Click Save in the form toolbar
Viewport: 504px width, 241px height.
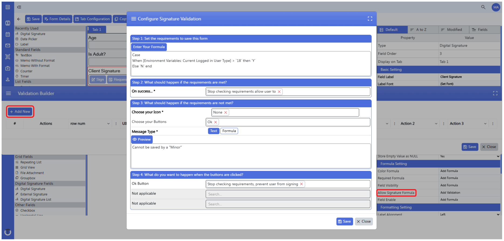point(33,19)
